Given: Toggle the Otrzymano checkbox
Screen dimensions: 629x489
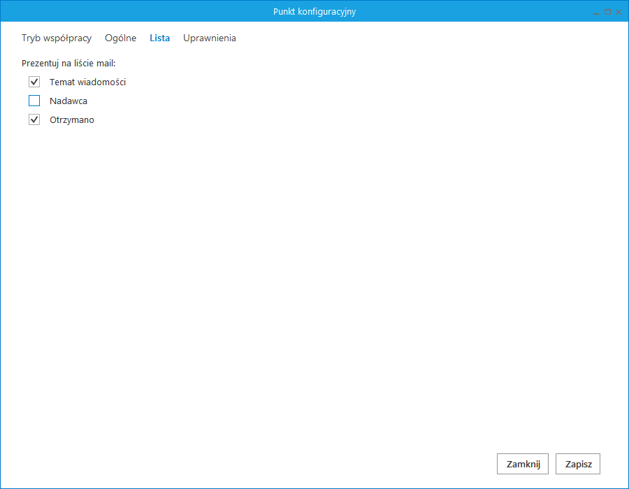Looking at the screenshot, I should point(34,119).
